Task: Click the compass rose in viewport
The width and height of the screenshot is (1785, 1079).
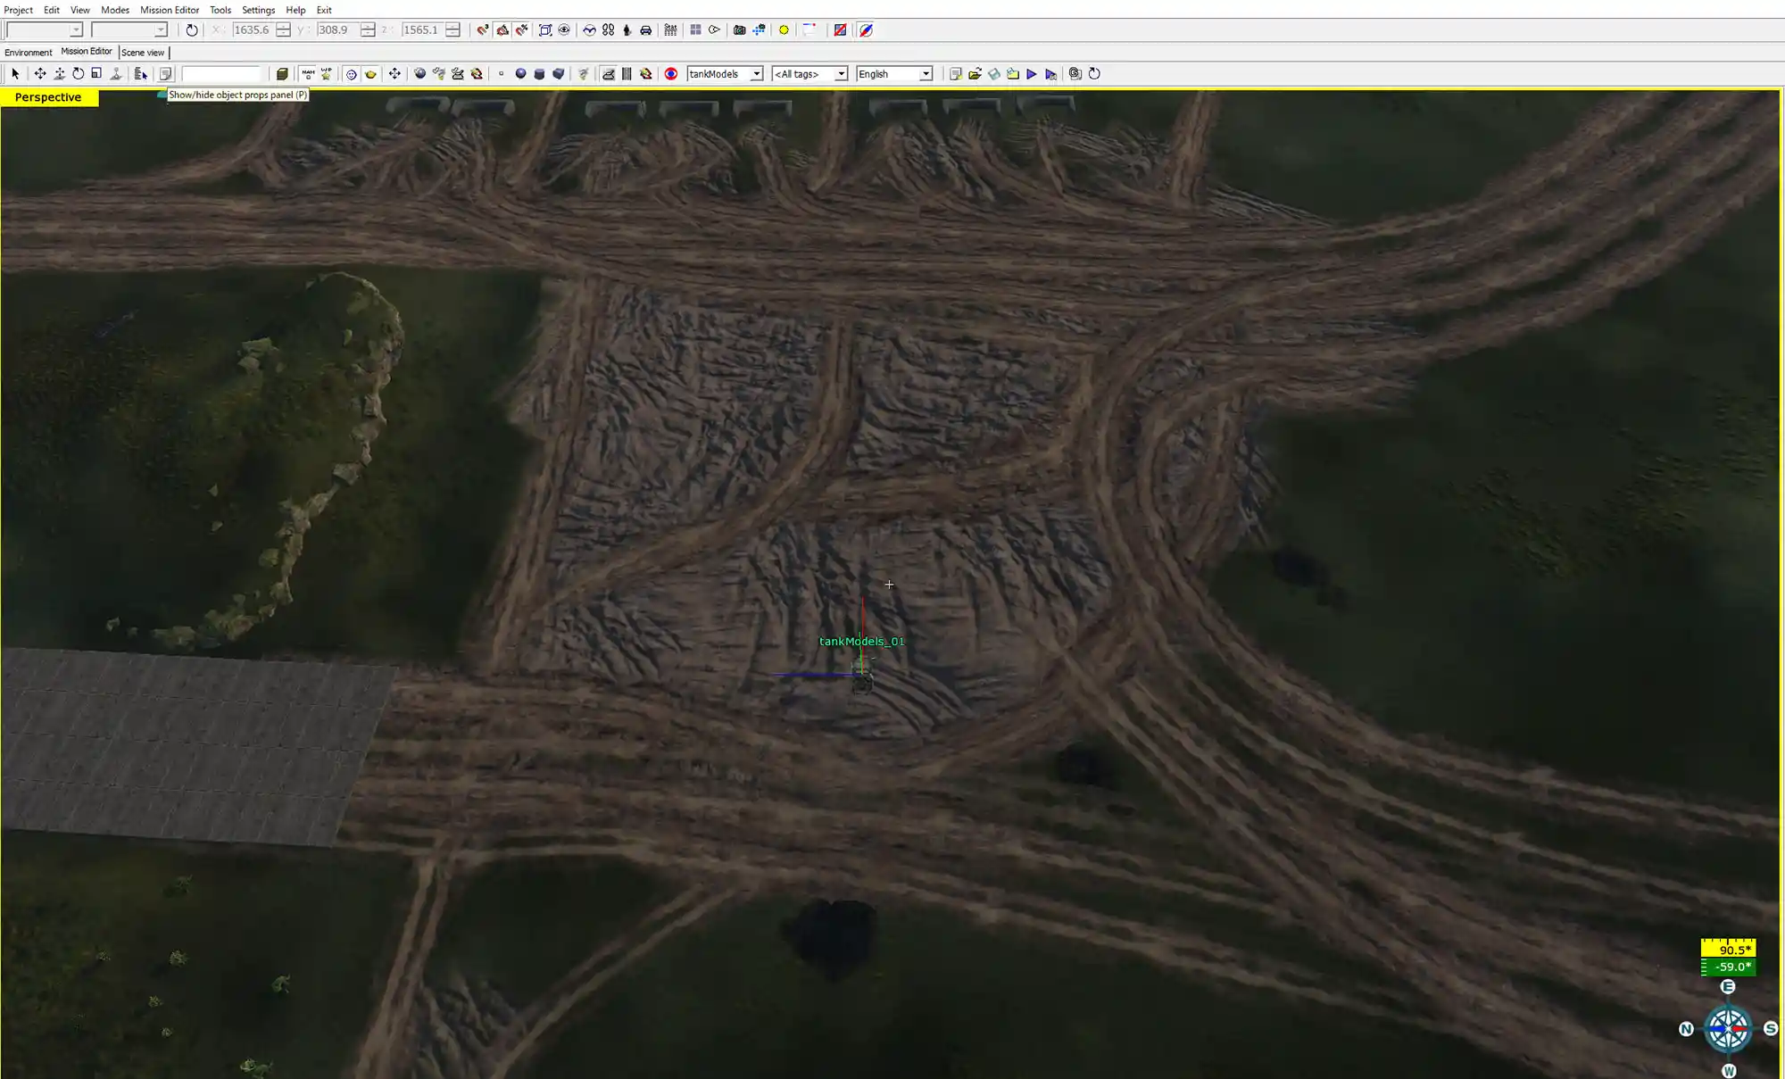Action: (x=1729, y=1028)
